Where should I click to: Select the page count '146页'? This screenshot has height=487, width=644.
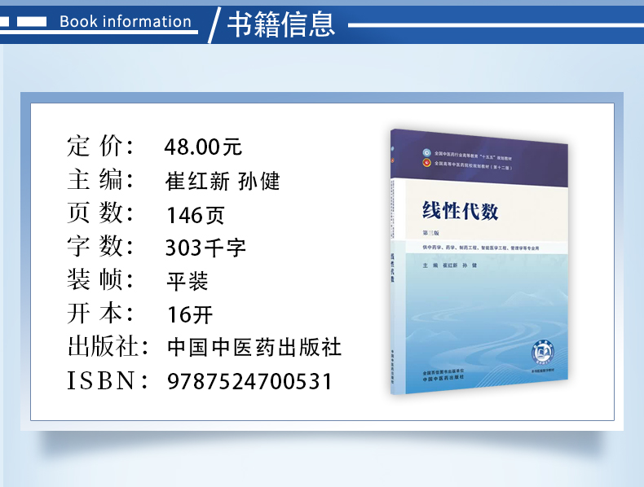coord(196,215)
